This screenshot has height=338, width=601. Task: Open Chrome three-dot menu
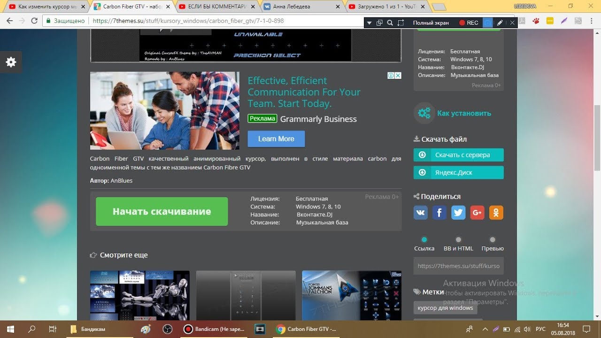tap(592, 21)
